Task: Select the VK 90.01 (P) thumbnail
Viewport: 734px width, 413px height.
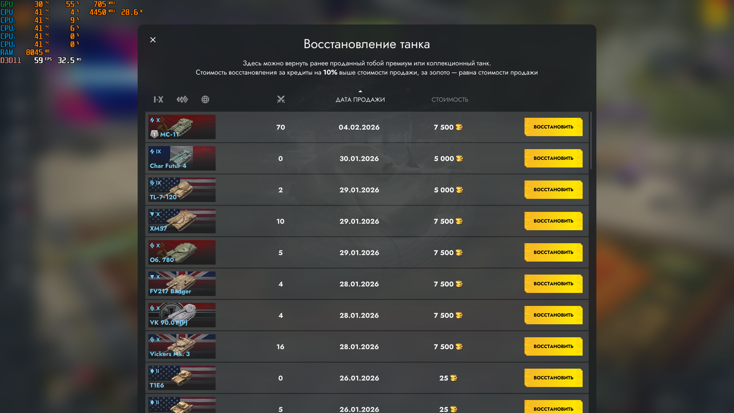Action: pos(182,315)
